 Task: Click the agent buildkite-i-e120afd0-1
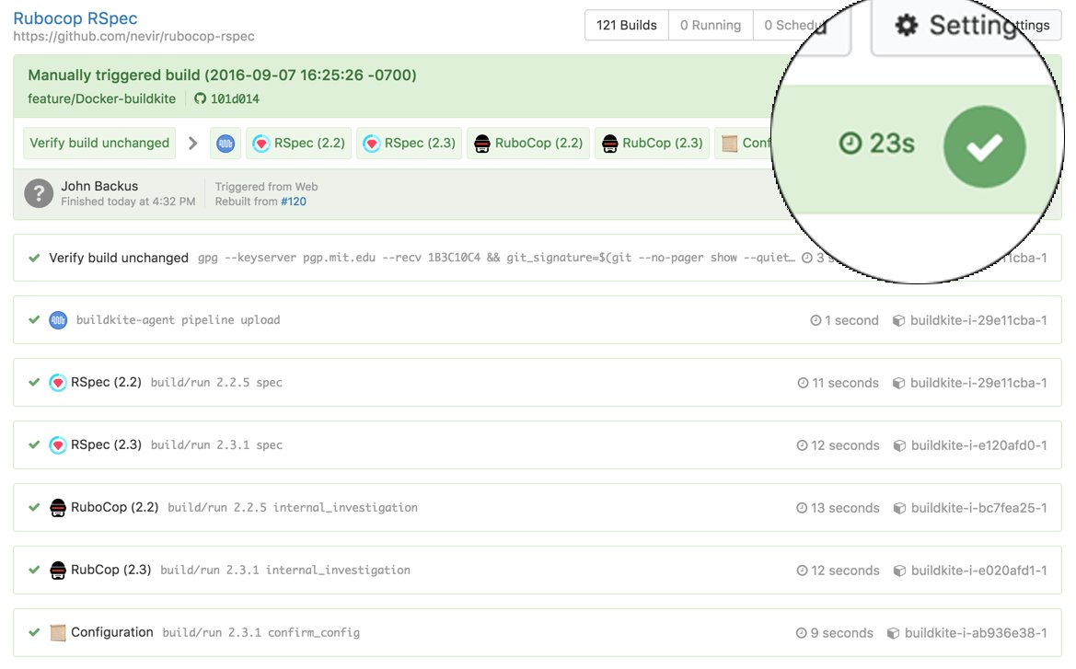[x=978, y=445]
